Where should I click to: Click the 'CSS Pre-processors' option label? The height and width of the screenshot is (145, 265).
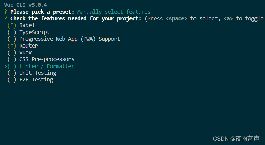click(47, 59)
